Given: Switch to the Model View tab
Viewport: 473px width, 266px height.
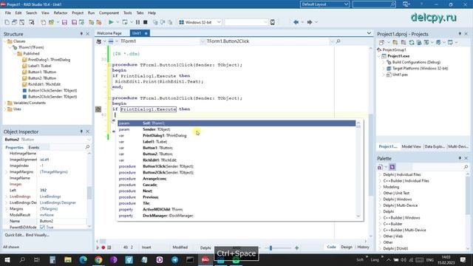Looking at the screenshot, I should tap(411, 146).
